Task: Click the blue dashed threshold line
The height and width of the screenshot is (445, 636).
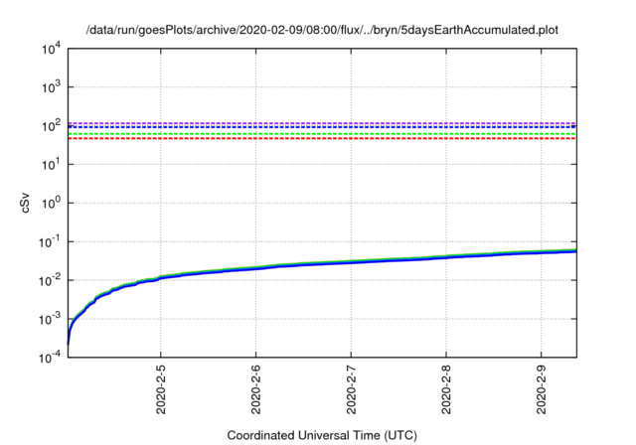Action: click(322, 127)
